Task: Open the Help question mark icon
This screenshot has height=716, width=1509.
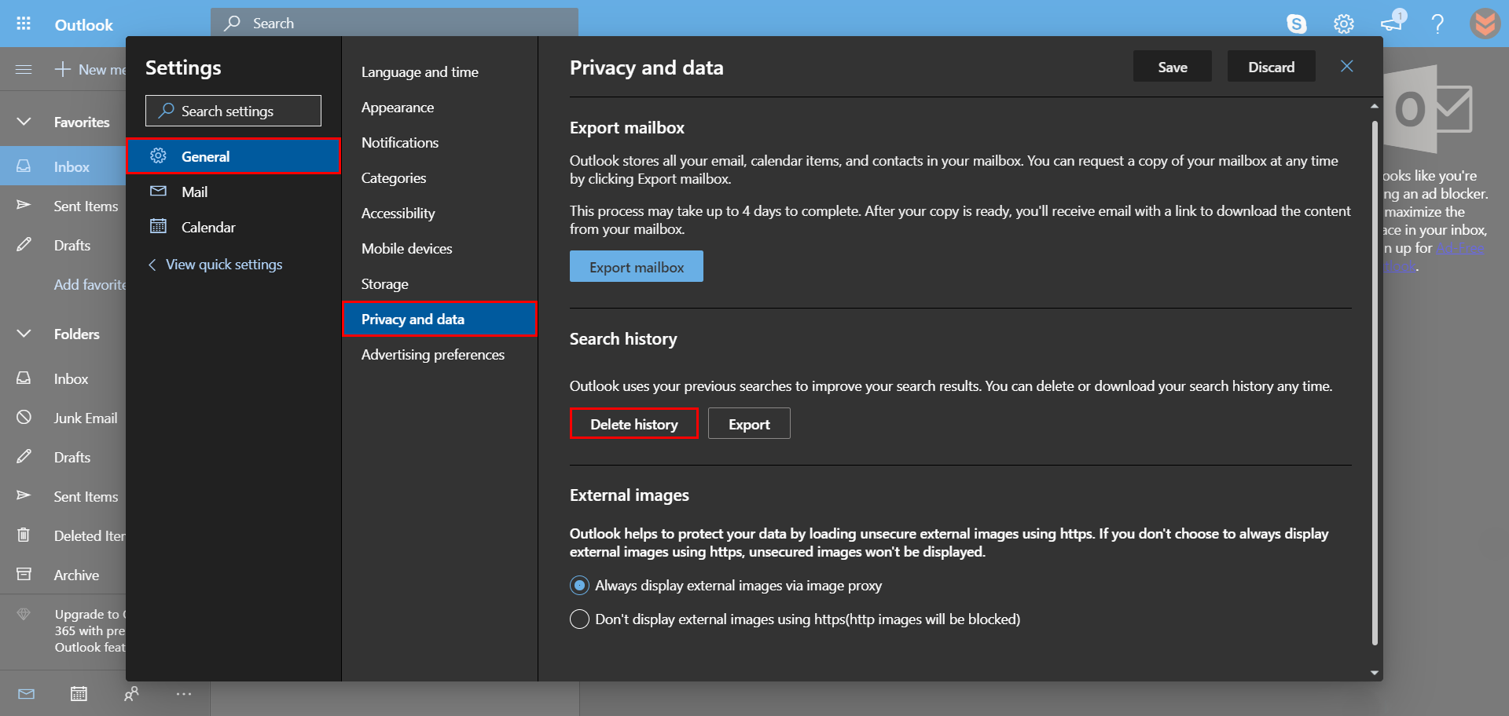Action: coord(1437,24)
